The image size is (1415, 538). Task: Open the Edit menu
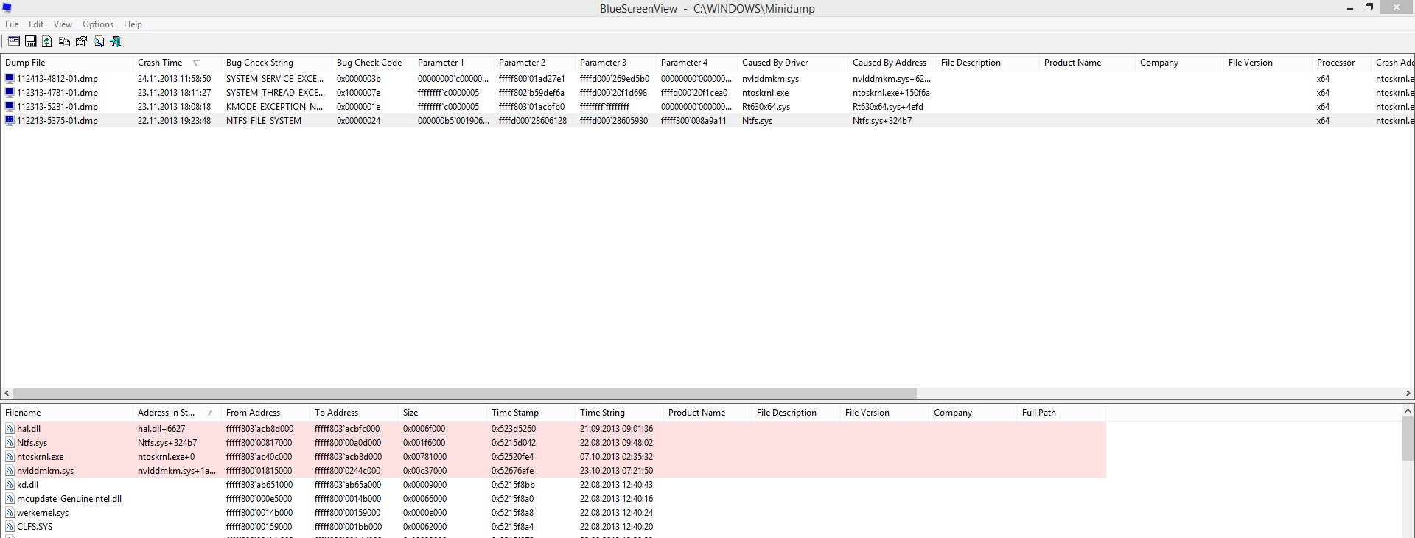point(36,24)
